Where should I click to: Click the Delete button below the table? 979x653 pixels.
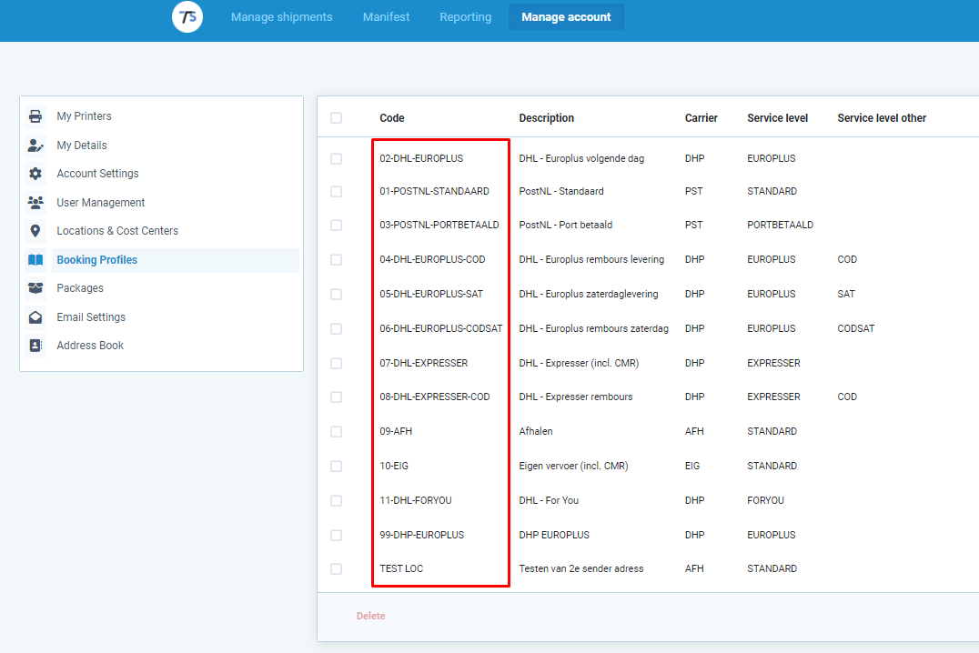(x=370, y=616)
